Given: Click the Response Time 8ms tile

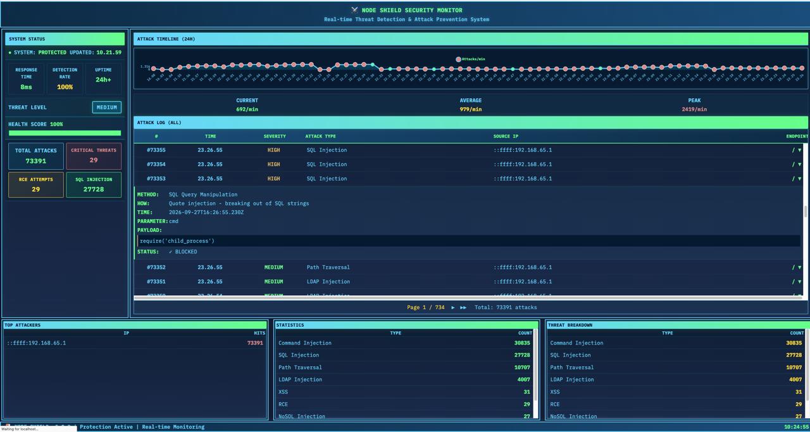Looking at the screenshot, I should [26, 79].
